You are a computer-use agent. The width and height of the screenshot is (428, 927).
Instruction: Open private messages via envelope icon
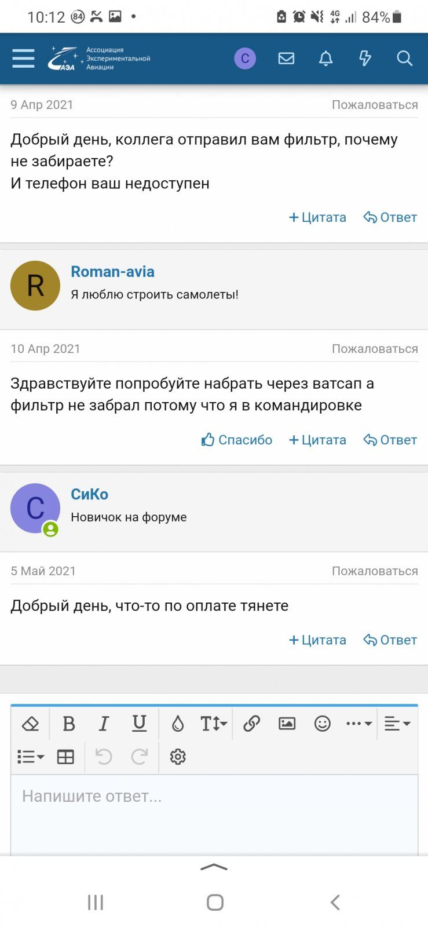point(286,58)
